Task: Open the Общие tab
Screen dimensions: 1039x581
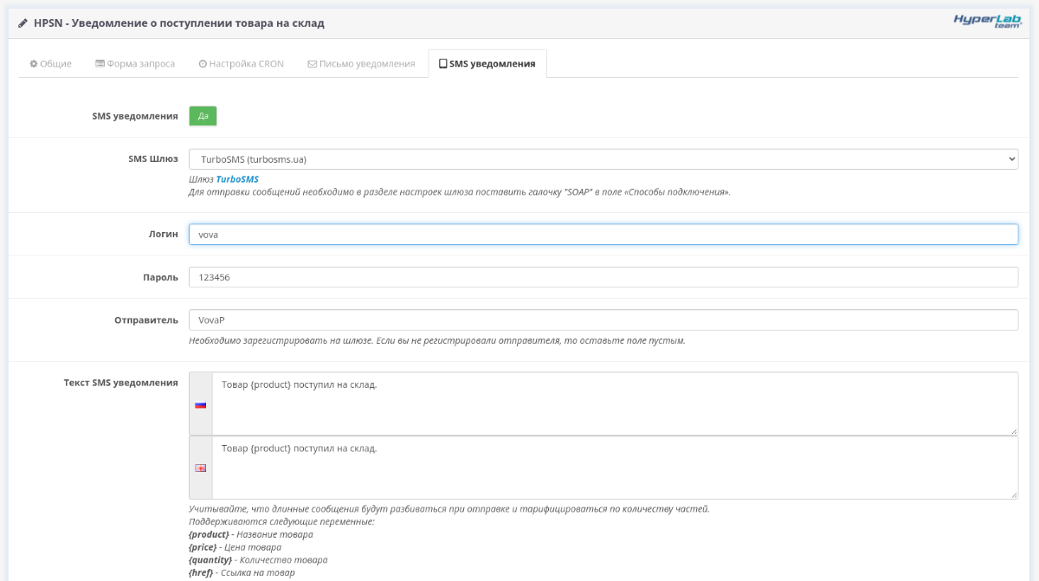Action: (x=50, y=64)
